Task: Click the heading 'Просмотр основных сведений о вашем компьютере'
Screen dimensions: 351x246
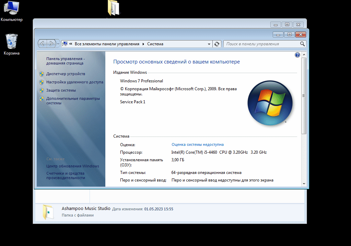Action: click(176, 62)
